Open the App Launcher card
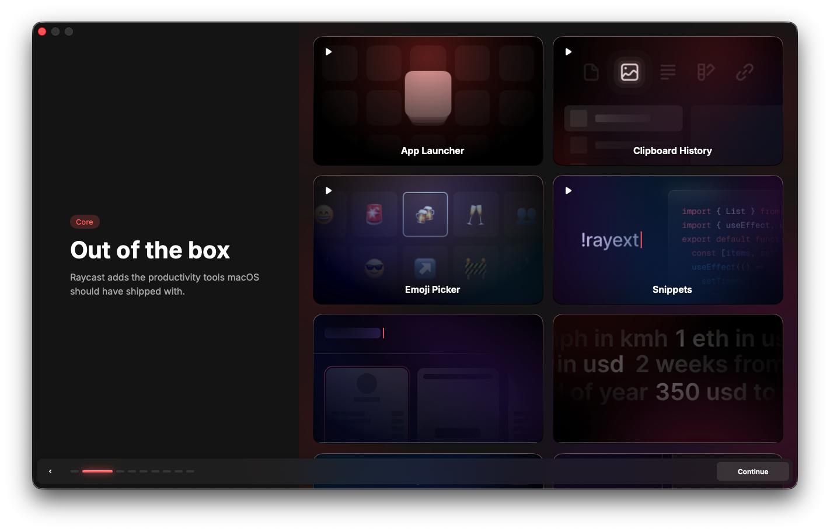 pos(428,101)
